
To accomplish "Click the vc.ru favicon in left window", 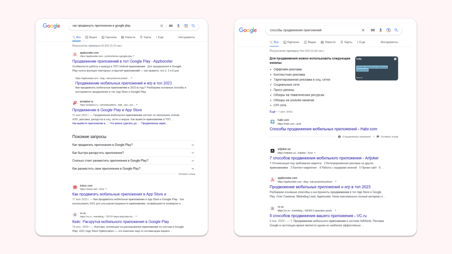I will click(75, 214).
